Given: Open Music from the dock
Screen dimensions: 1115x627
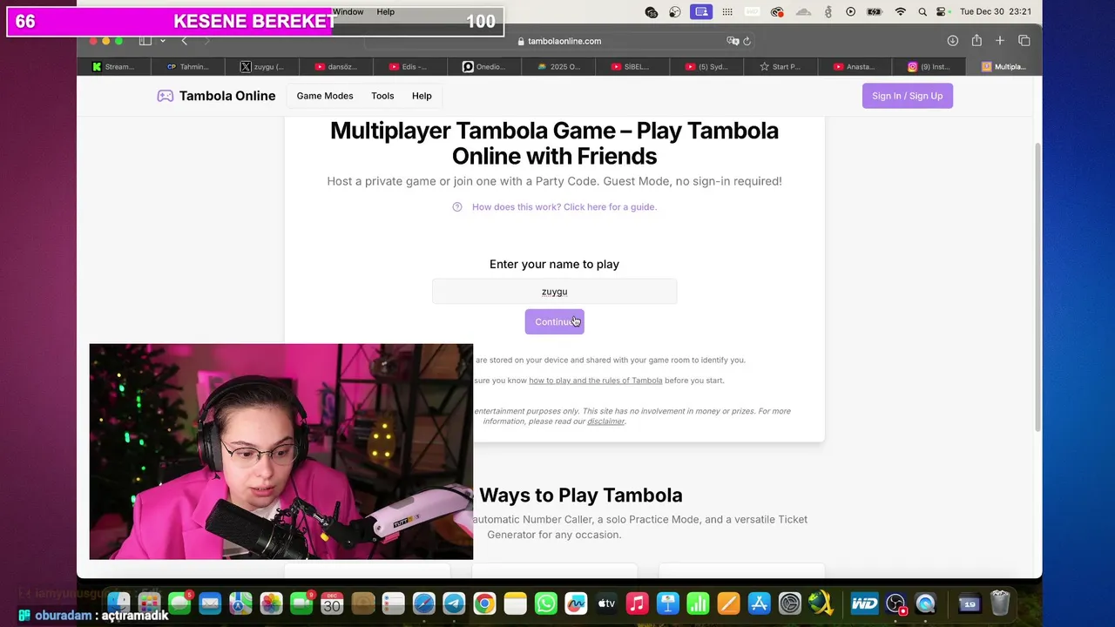Looking at the screenshot, I should (638, 603).
